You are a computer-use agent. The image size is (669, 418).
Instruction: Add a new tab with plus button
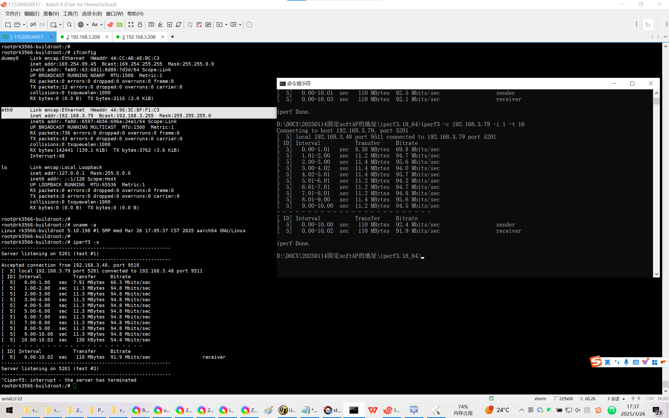click(x=172, y=37)
